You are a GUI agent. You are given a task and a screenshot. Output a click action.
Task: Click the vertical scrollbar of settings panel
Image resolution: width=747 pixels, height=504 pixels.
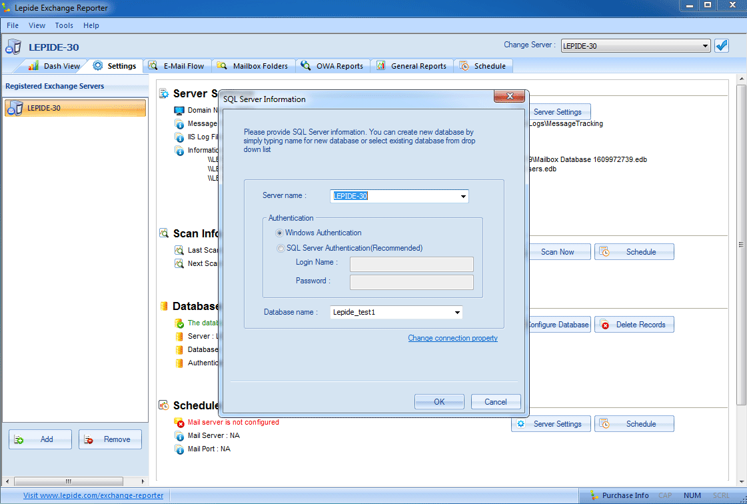[x=741, y=245]
